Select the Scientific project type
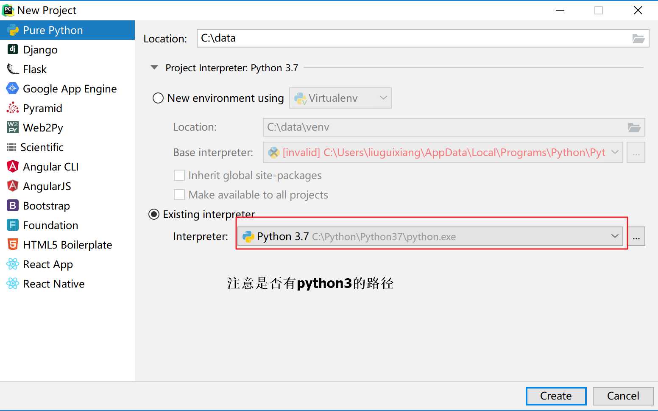The height and width of the screenshot is (411, 658). coord(67,147)
